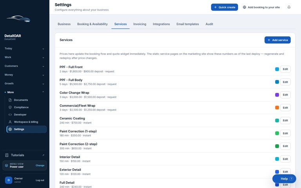Viewport: 301px width, 188px height.
Task: Click Paint Correction (1-step) green swatch
Action: point(277,133)
